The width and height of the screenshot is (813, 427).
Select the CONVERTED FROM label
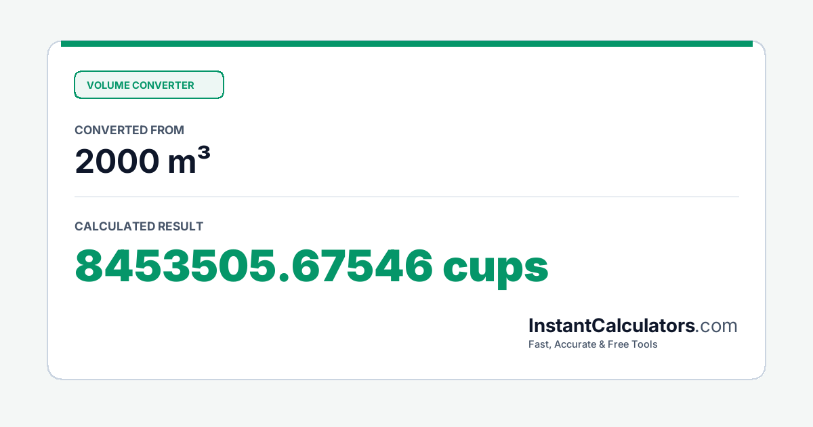point(129,130)
